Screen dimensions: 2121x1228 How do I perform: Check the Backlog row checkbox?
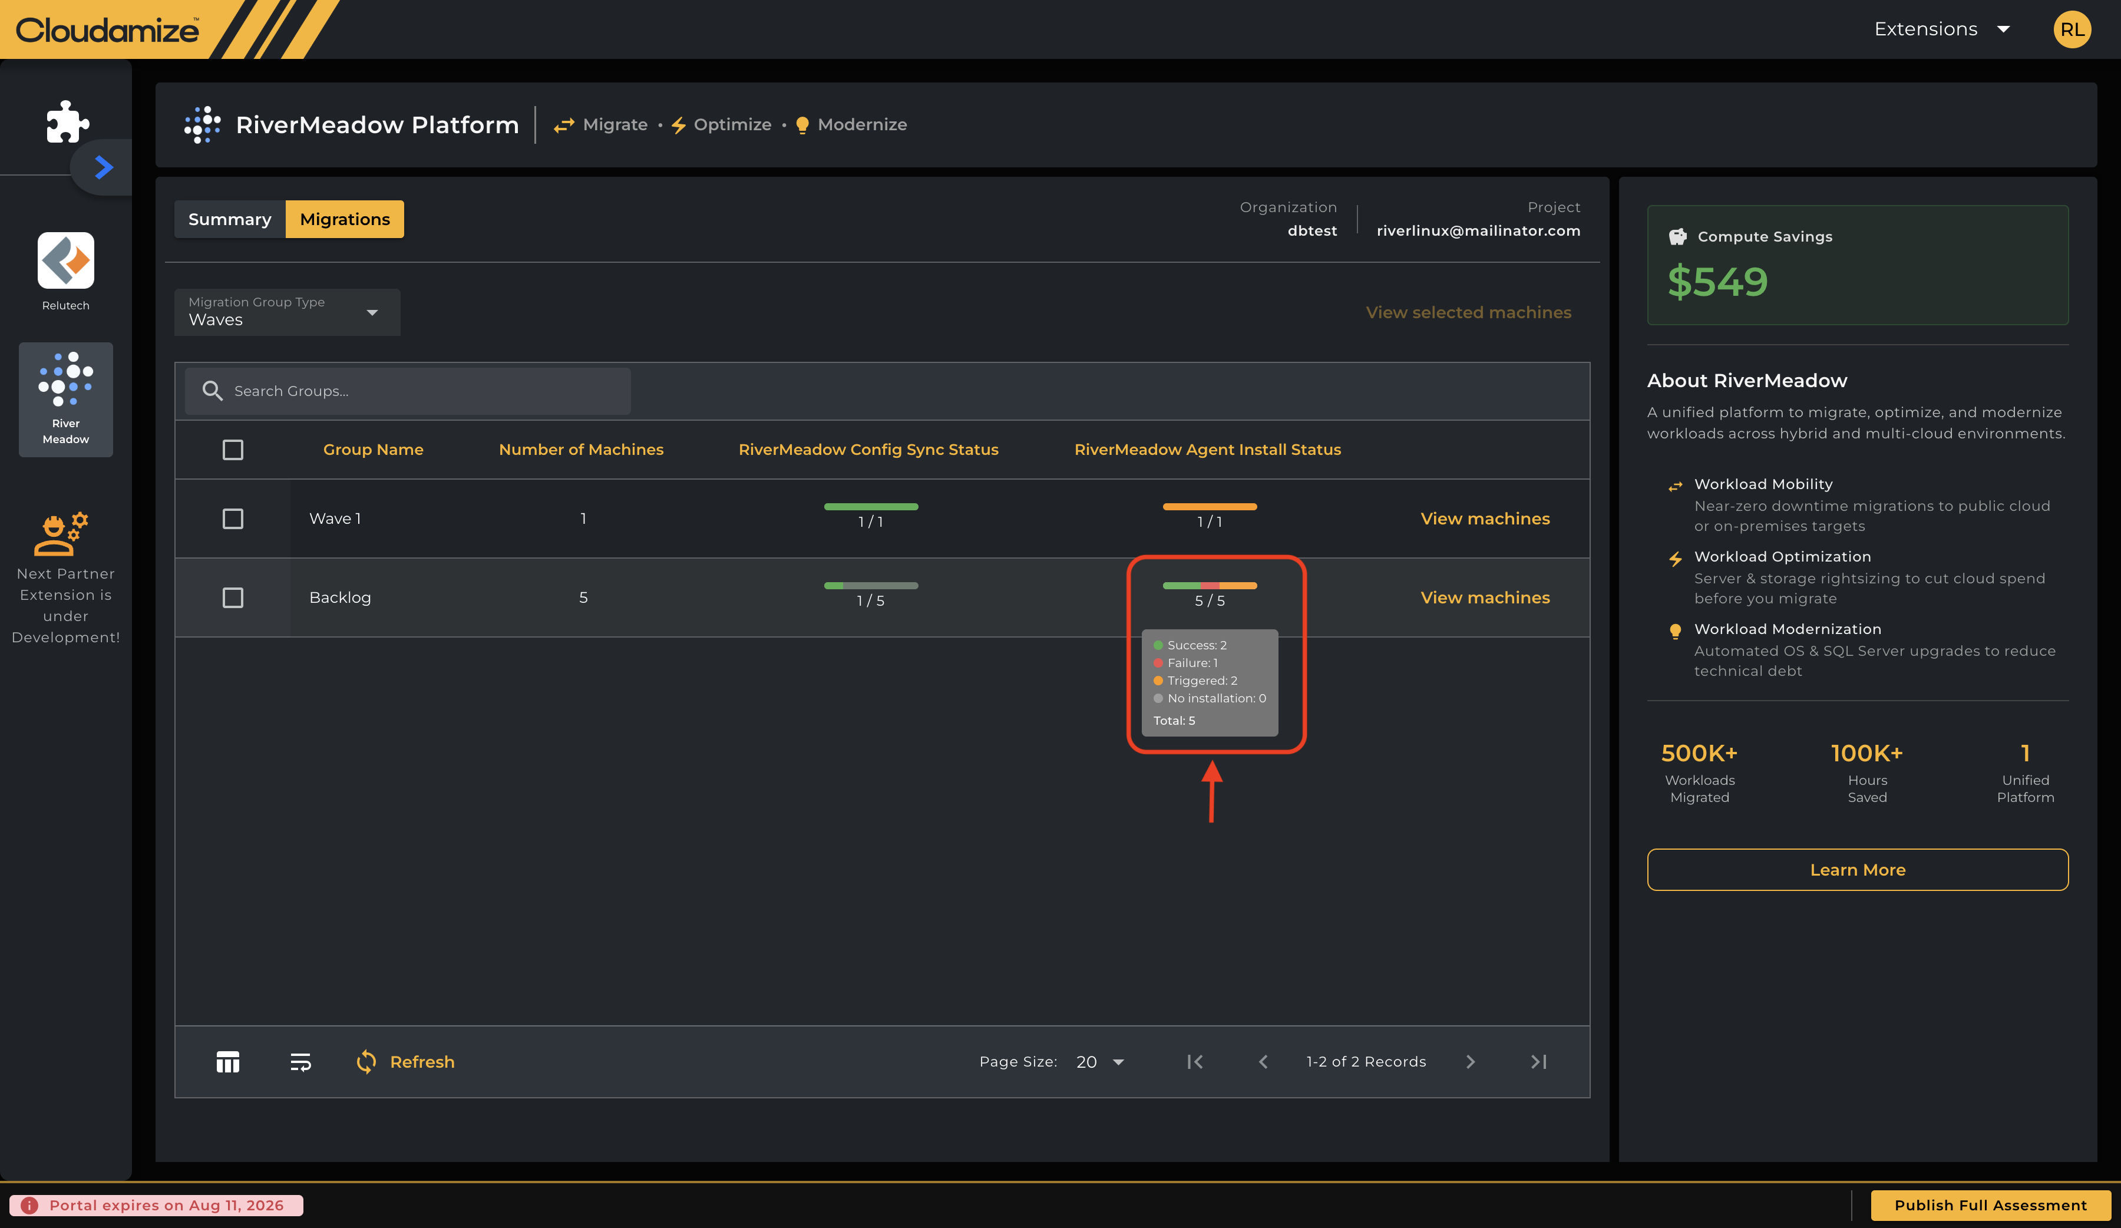(233, 598)
